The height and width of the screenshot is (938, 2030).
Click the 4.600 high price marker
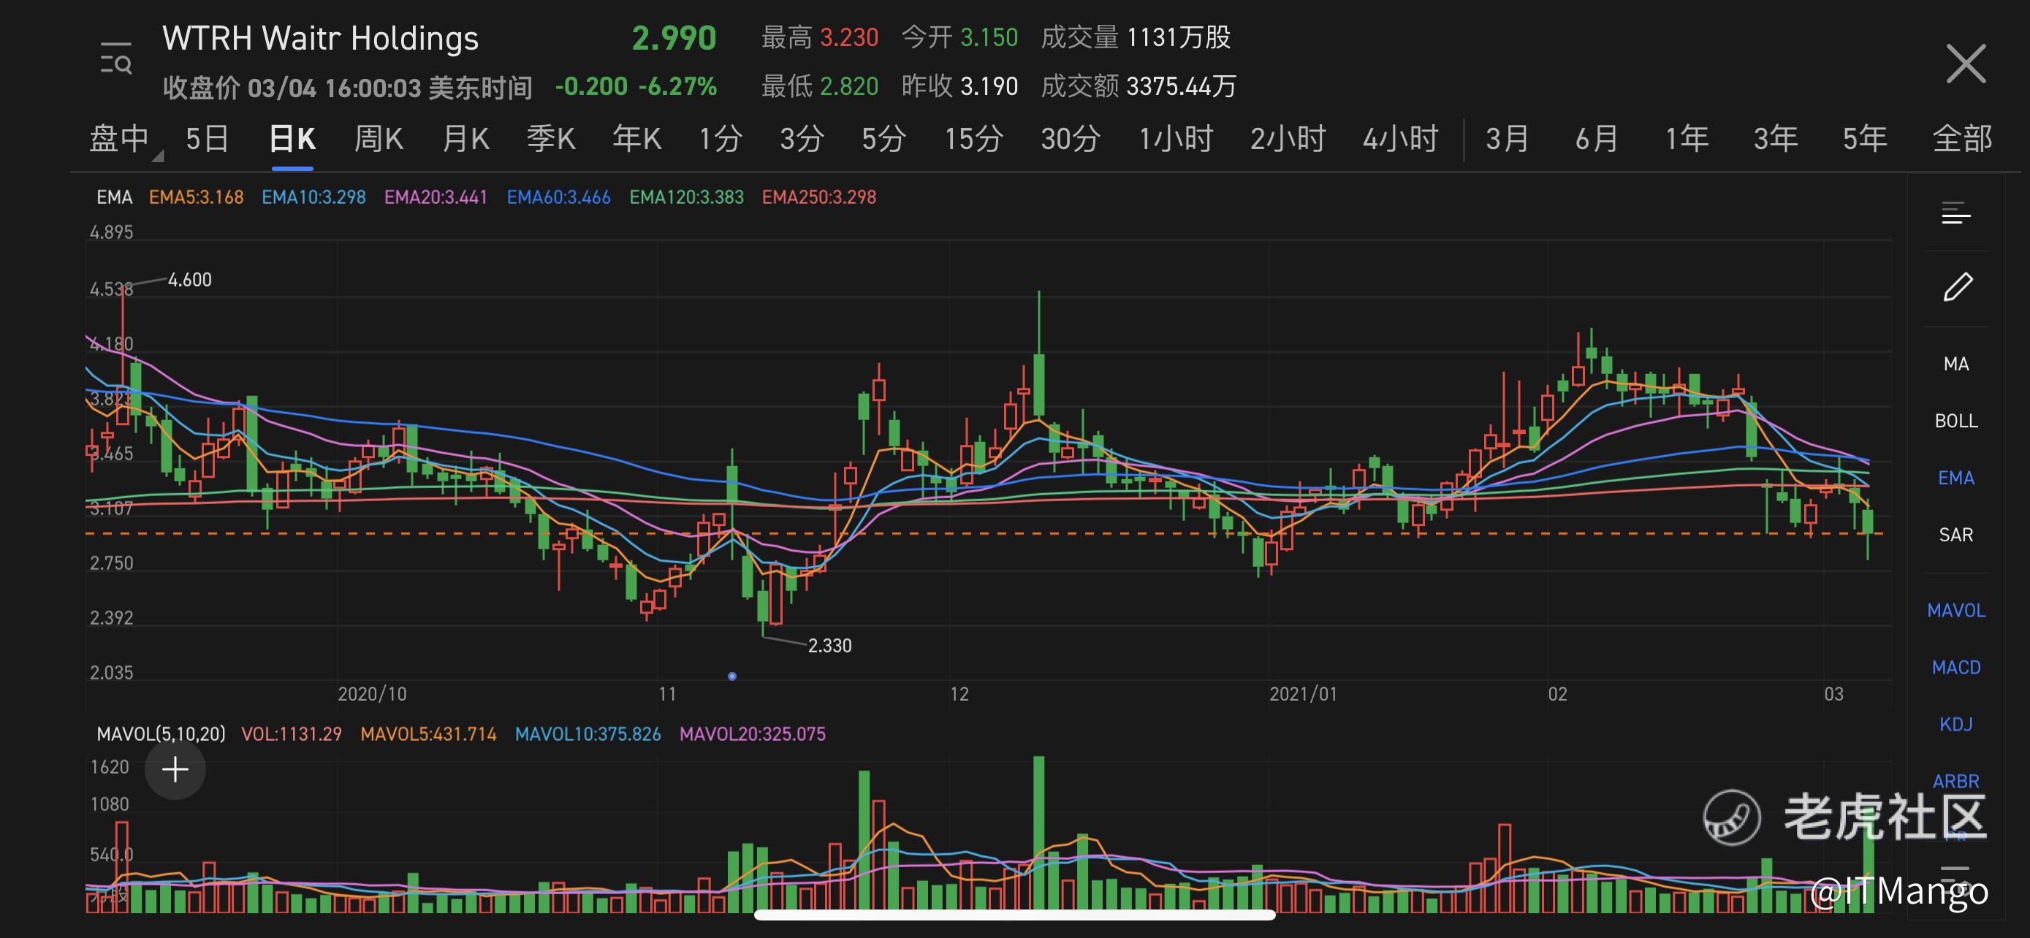pos(190,280)
